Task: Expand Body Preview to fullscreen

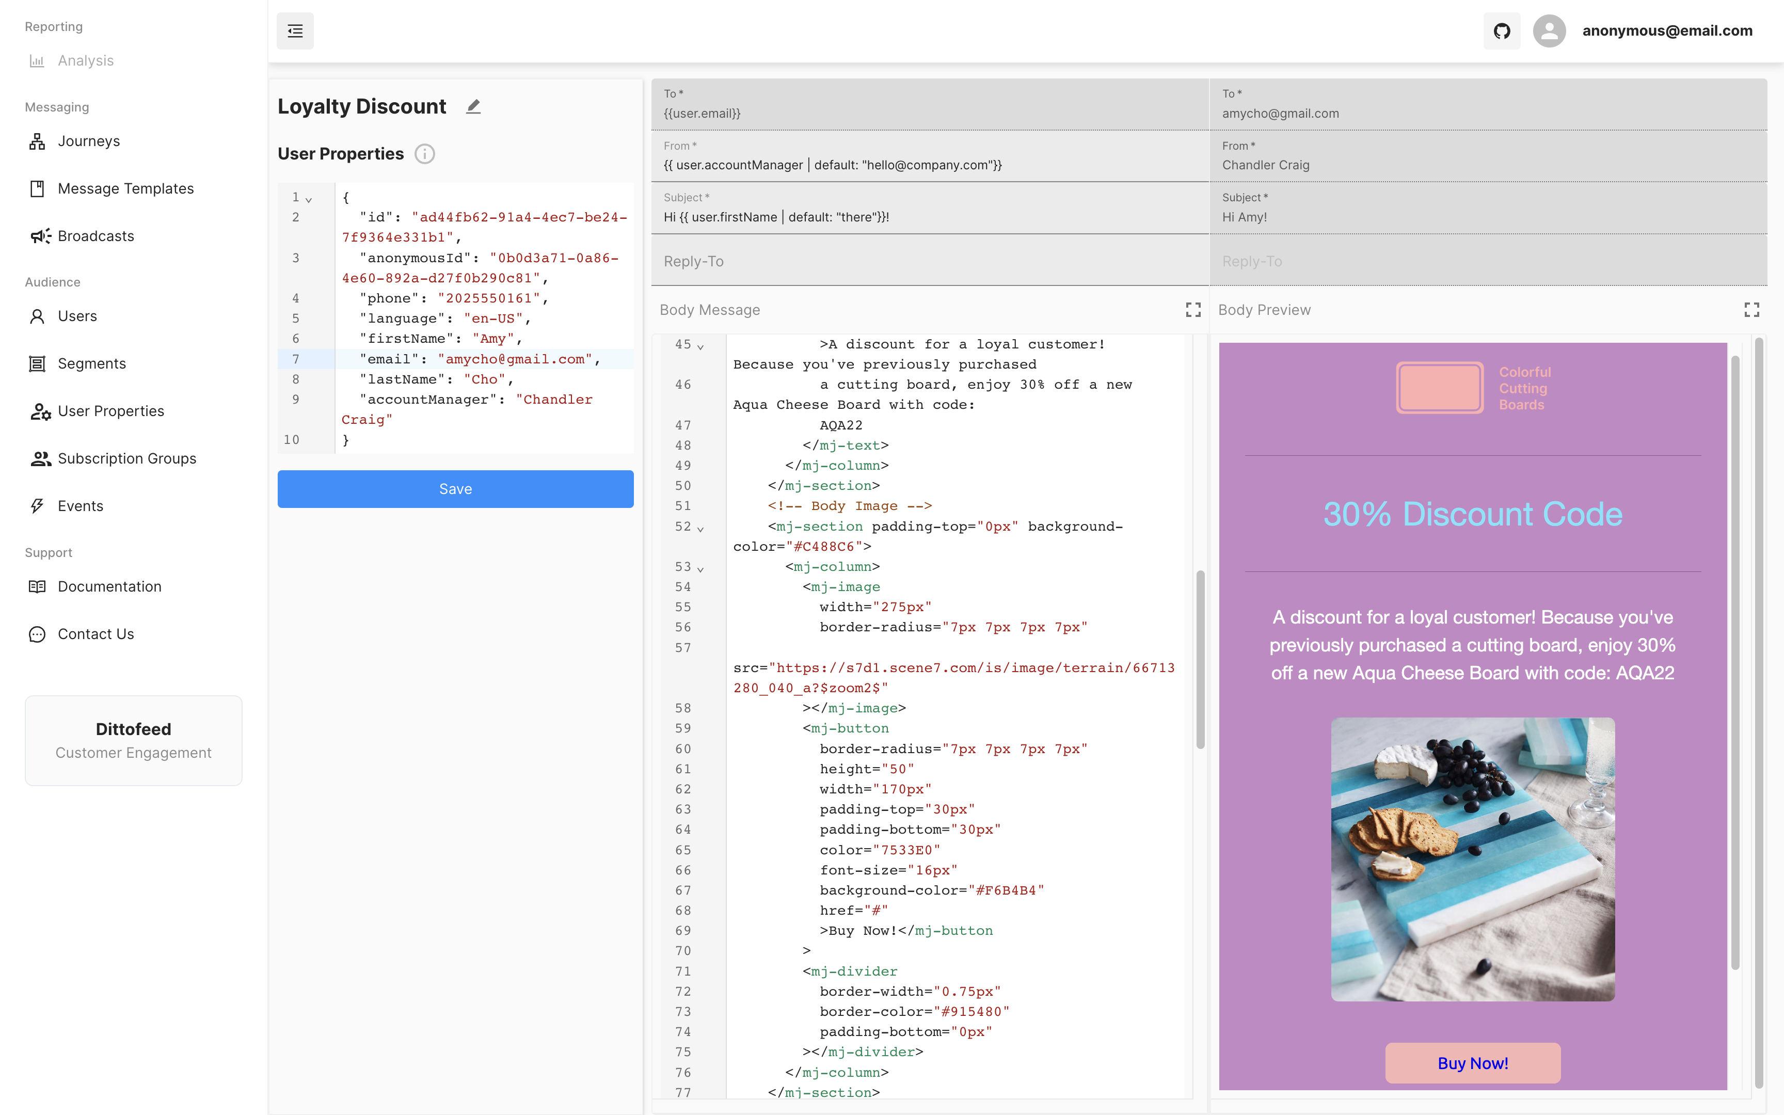Action: tap(1751, 310)
